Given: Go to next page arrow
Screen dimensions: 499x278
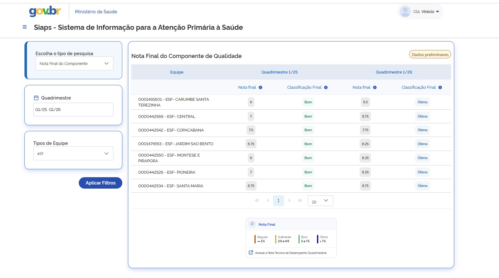Looking at the screenshot, I should point(289,200).
